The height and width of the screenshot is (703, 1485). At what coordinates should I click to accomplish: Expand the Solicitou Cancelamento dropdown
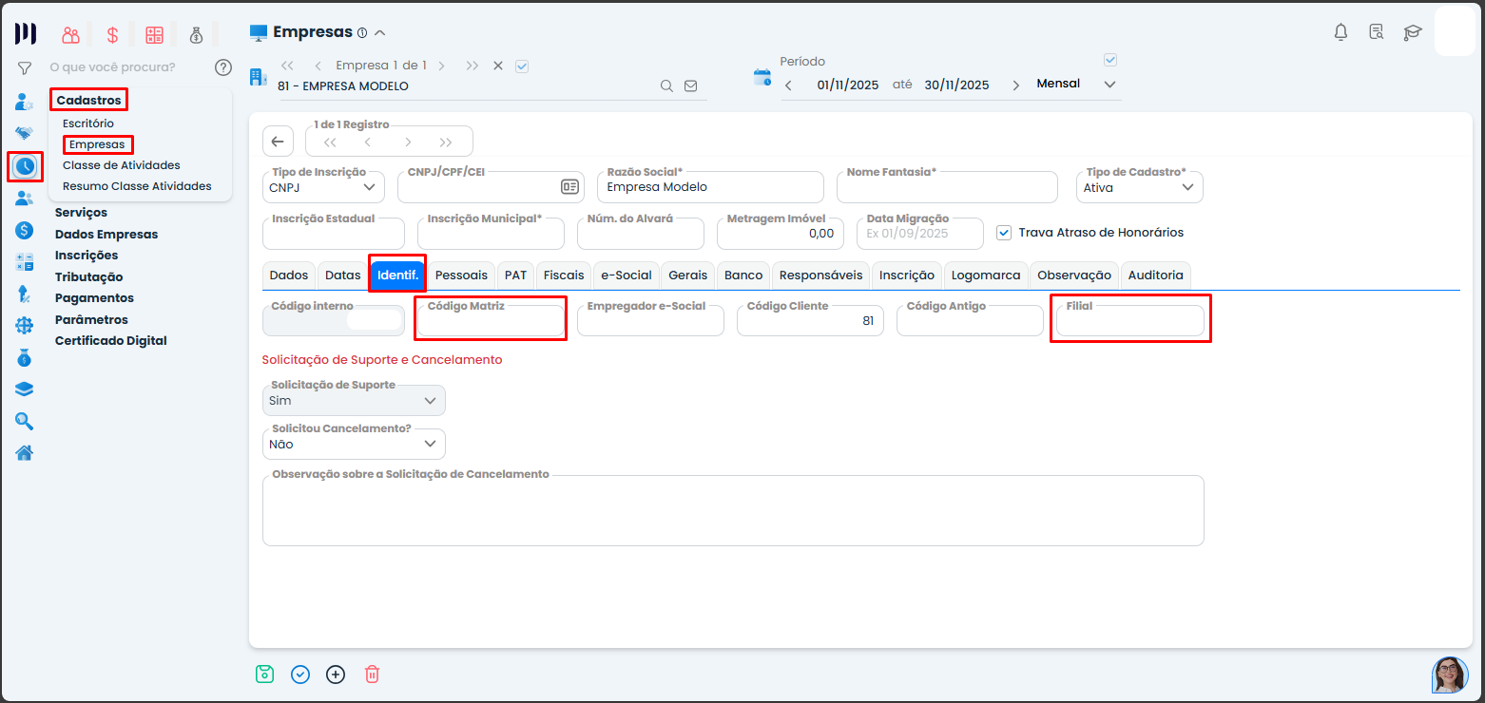click(x=354, y=444)
